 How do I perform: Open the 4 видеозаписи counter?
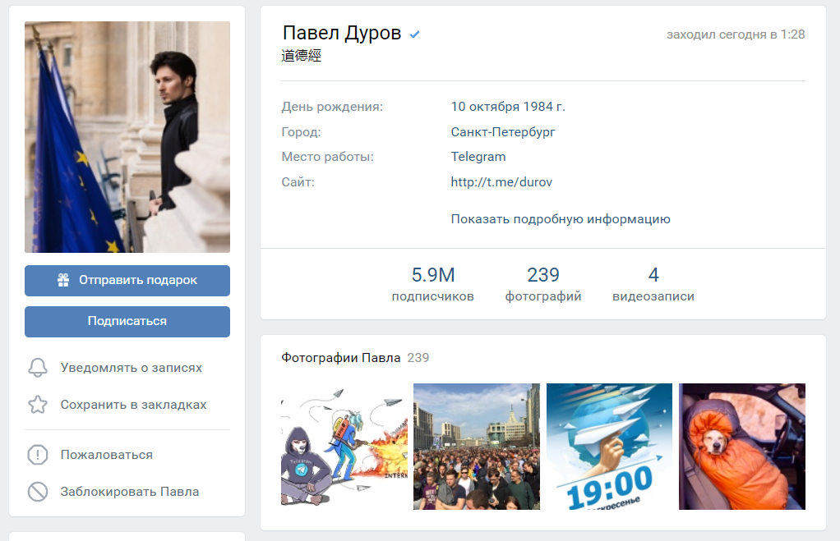point(653,284)
